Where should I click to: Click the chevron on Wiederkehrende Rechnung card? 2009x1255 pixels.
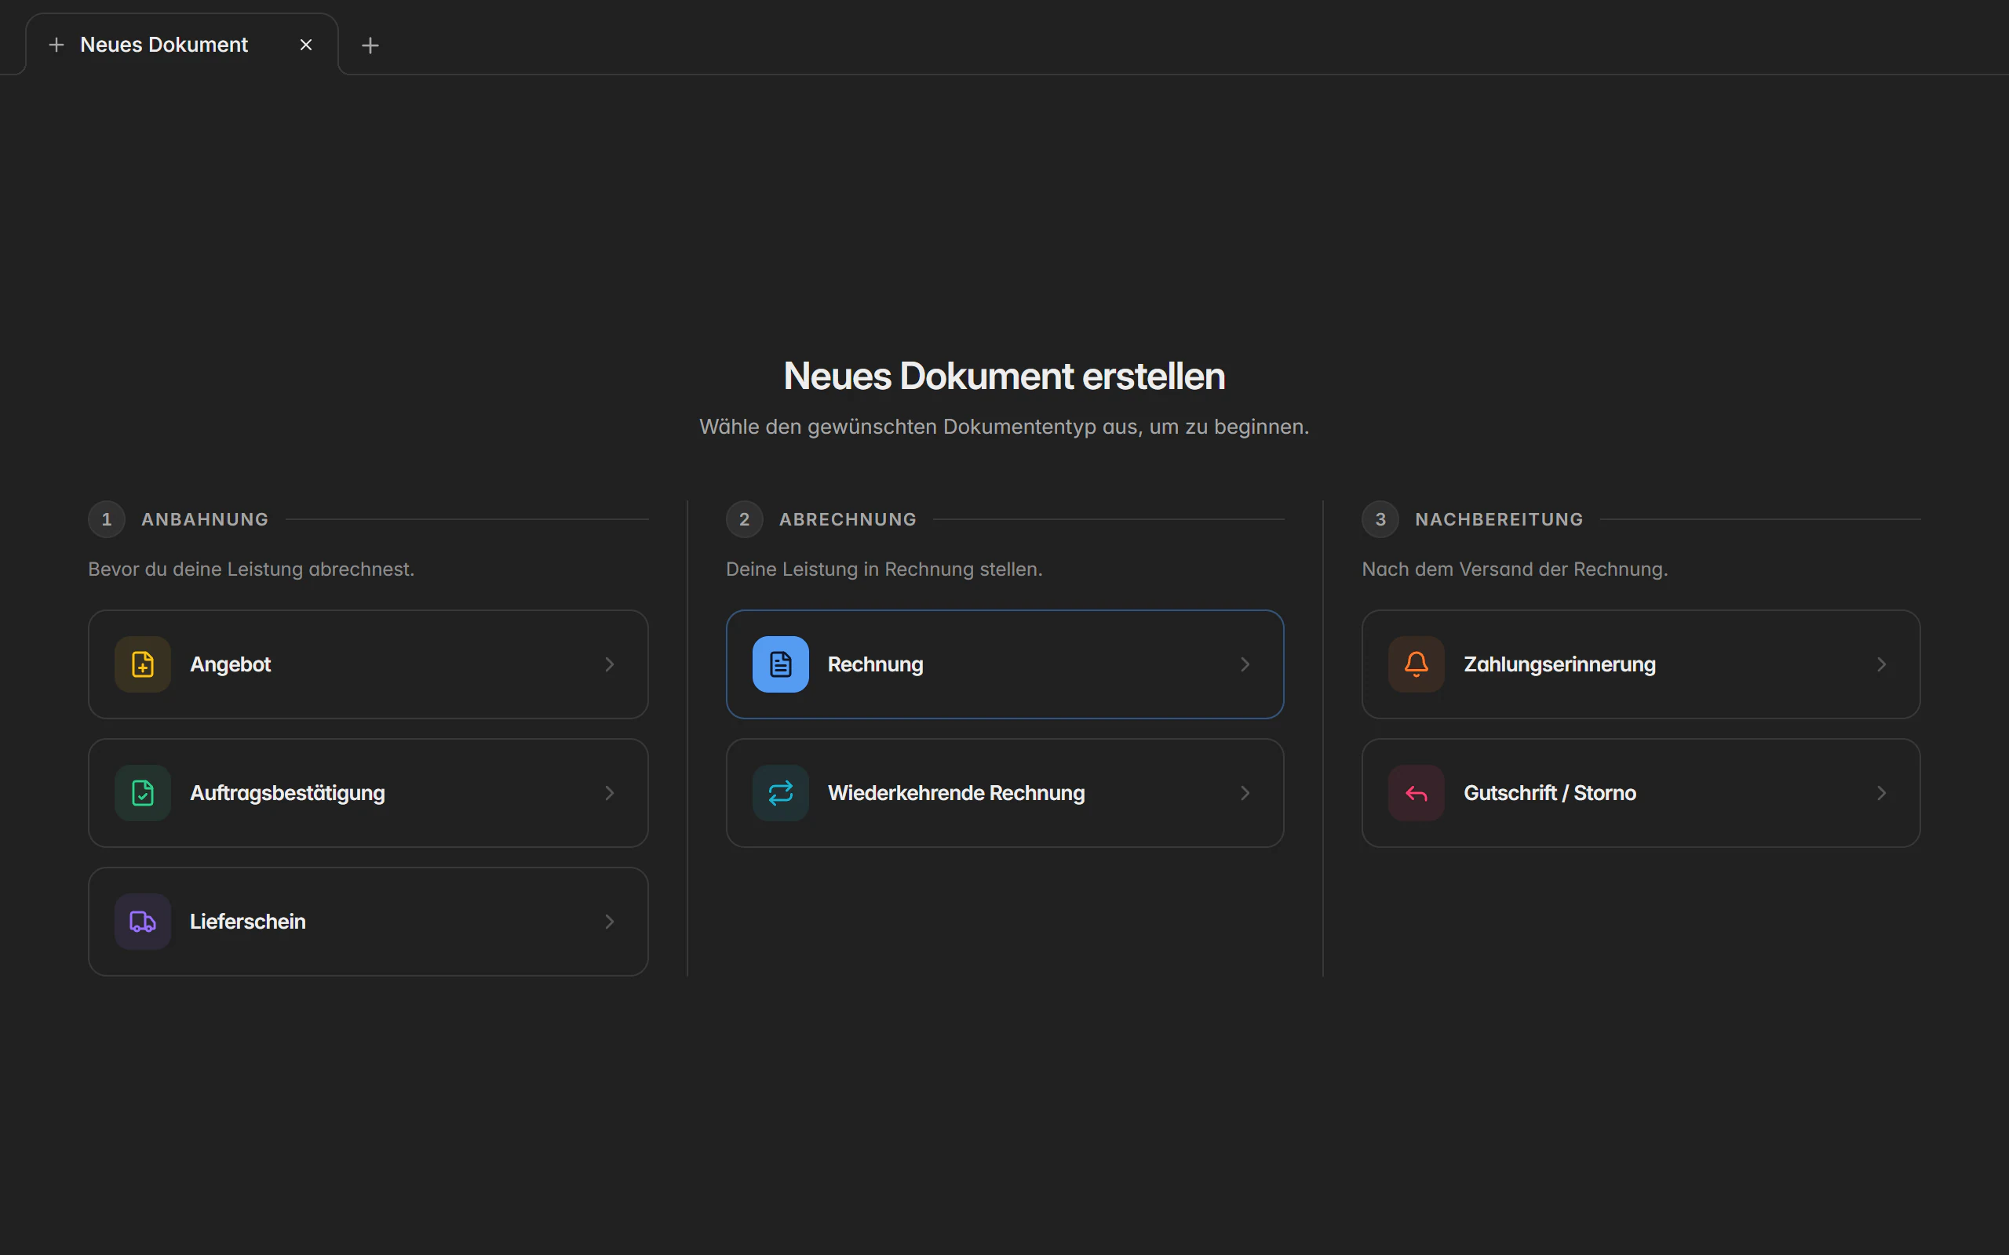pos(1245,793)
